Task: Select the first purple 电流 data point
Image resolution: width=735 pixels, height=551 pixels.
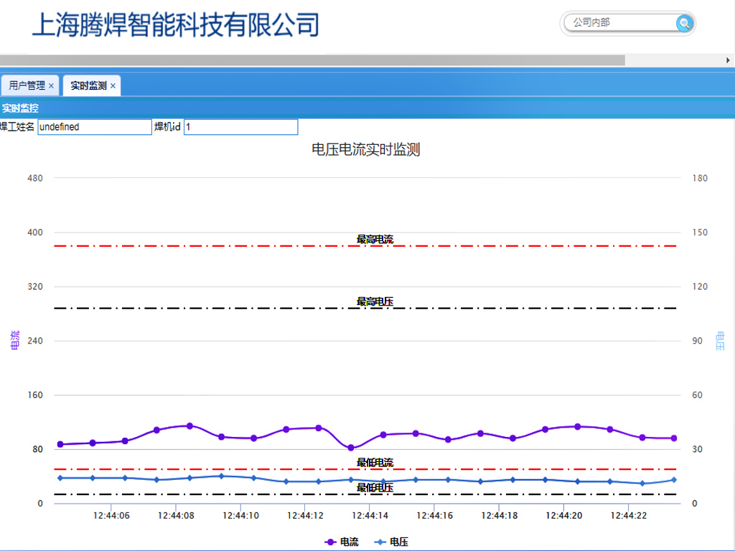Action: point(60,444)
